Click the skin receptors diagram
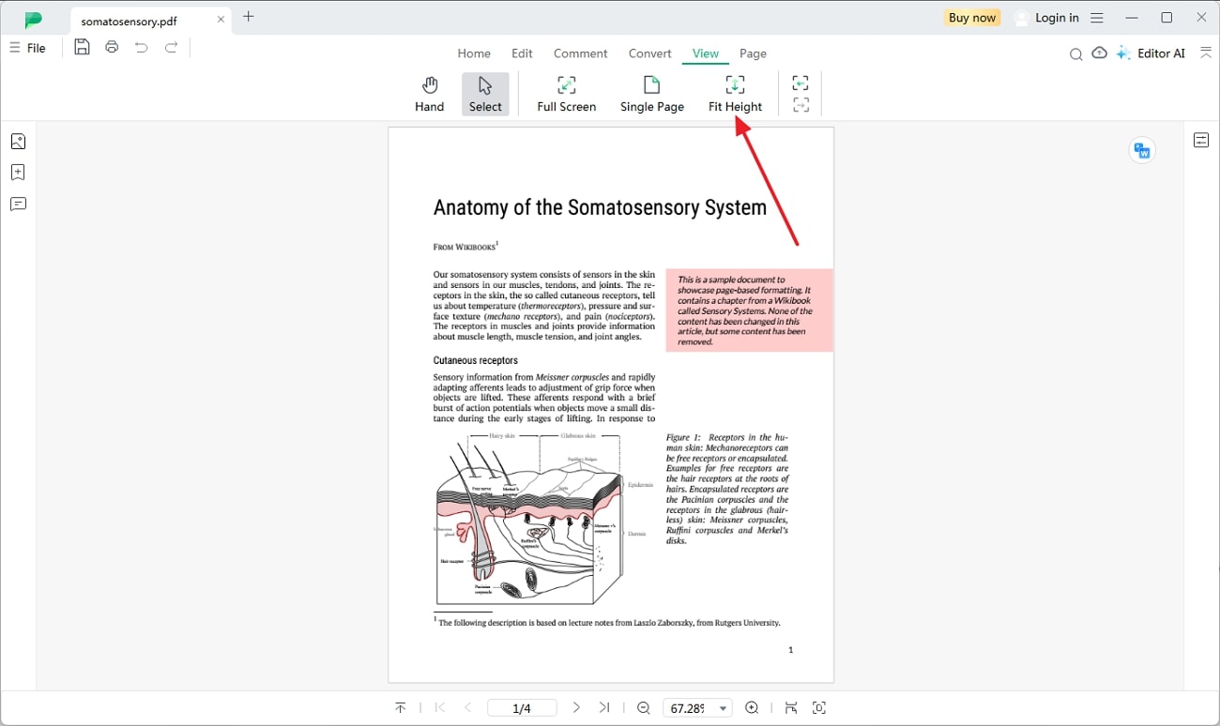 544,518
